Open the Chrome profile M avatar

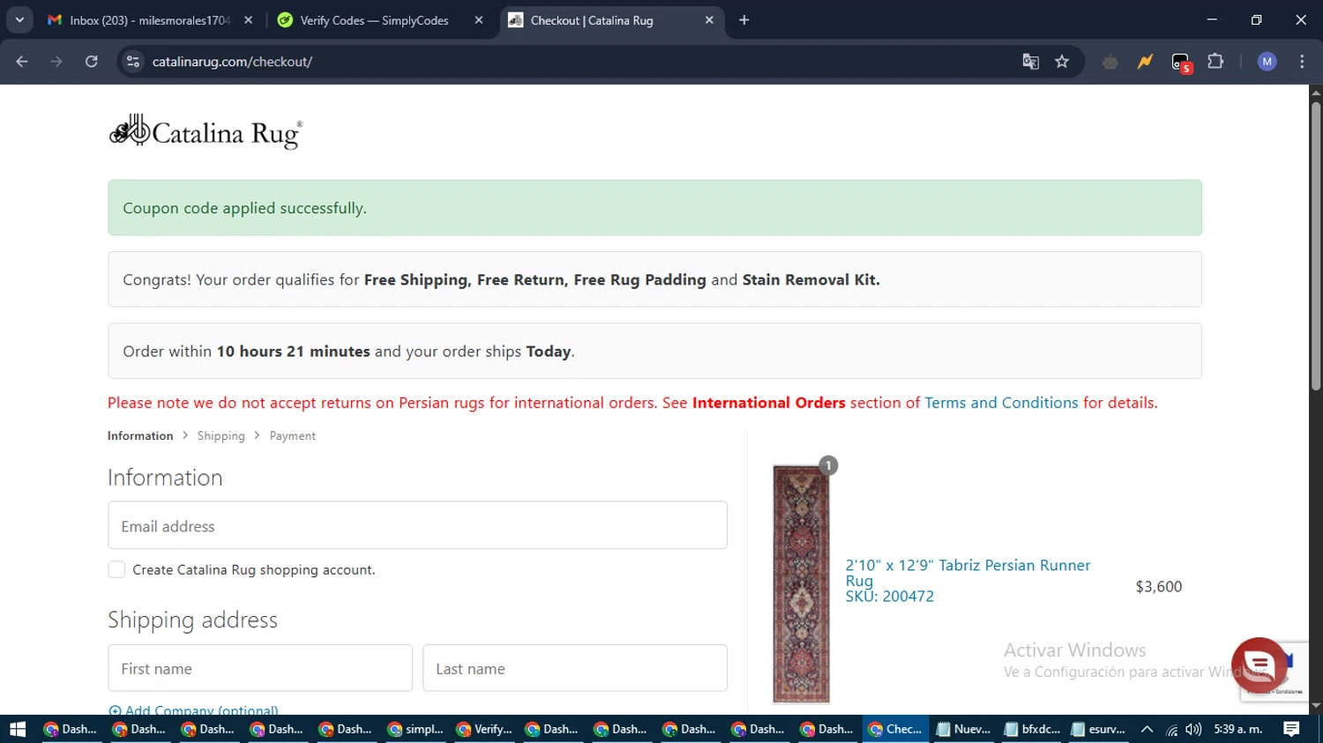pyautogui.click(x=1267, y=62)
